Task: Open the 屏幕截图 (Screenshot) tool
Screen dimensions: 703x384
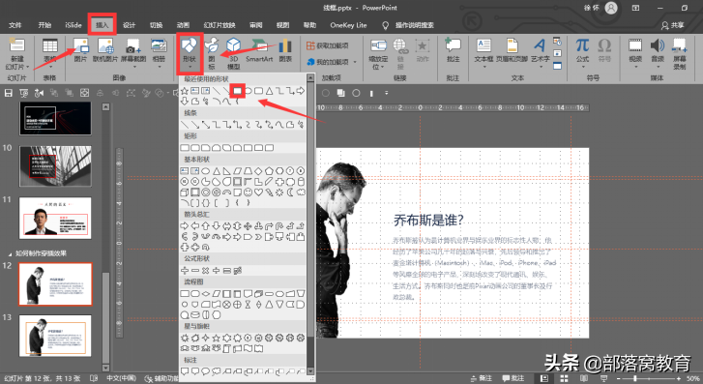Action: [x=133, y=53]
